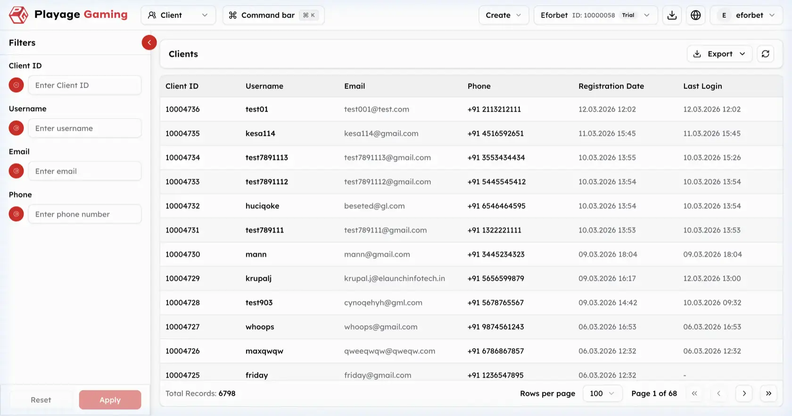Screen dimensions: 792x416
Task: Click phone +91 1322221111
Action: coord(495,230)
